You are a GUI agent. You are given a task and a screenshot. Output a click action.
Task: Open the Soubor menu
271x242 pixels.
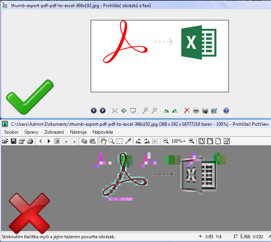tap(11, 132)
